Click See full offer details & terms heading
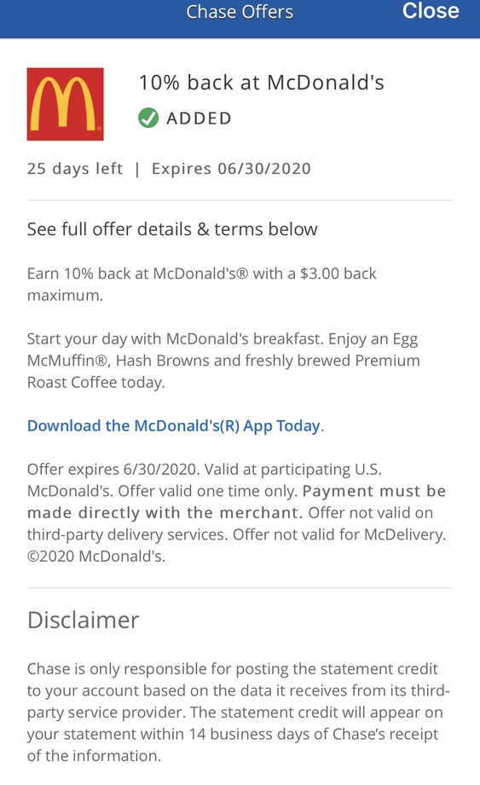 click(x=172, y=229)
